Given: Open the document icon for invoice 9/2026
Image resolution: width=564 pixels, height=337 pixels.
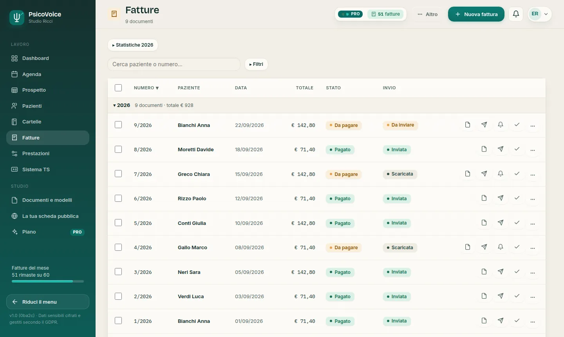Looking at the screenshot, I should coord(468,125).
